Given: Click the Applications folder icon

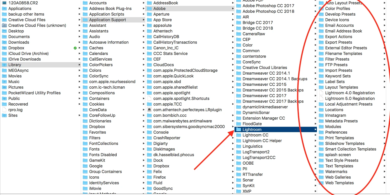Looking at the screenshot, I should click(x=4, y=8).
